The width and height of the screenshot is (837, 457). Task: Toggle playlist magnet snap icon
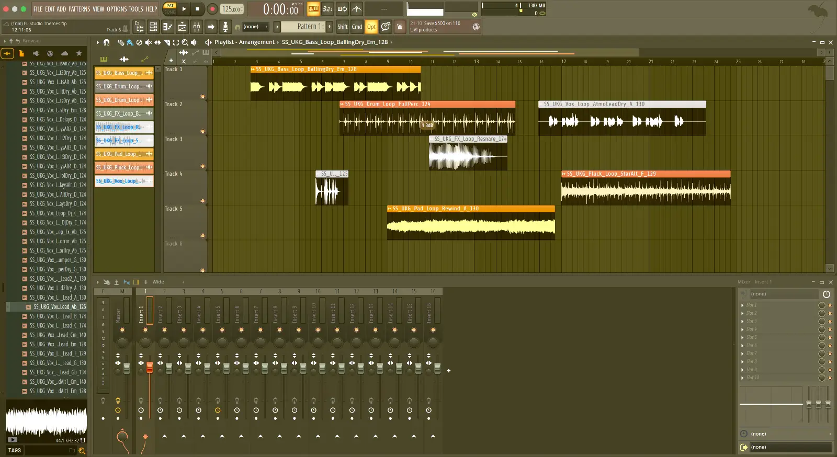[107, 42]
